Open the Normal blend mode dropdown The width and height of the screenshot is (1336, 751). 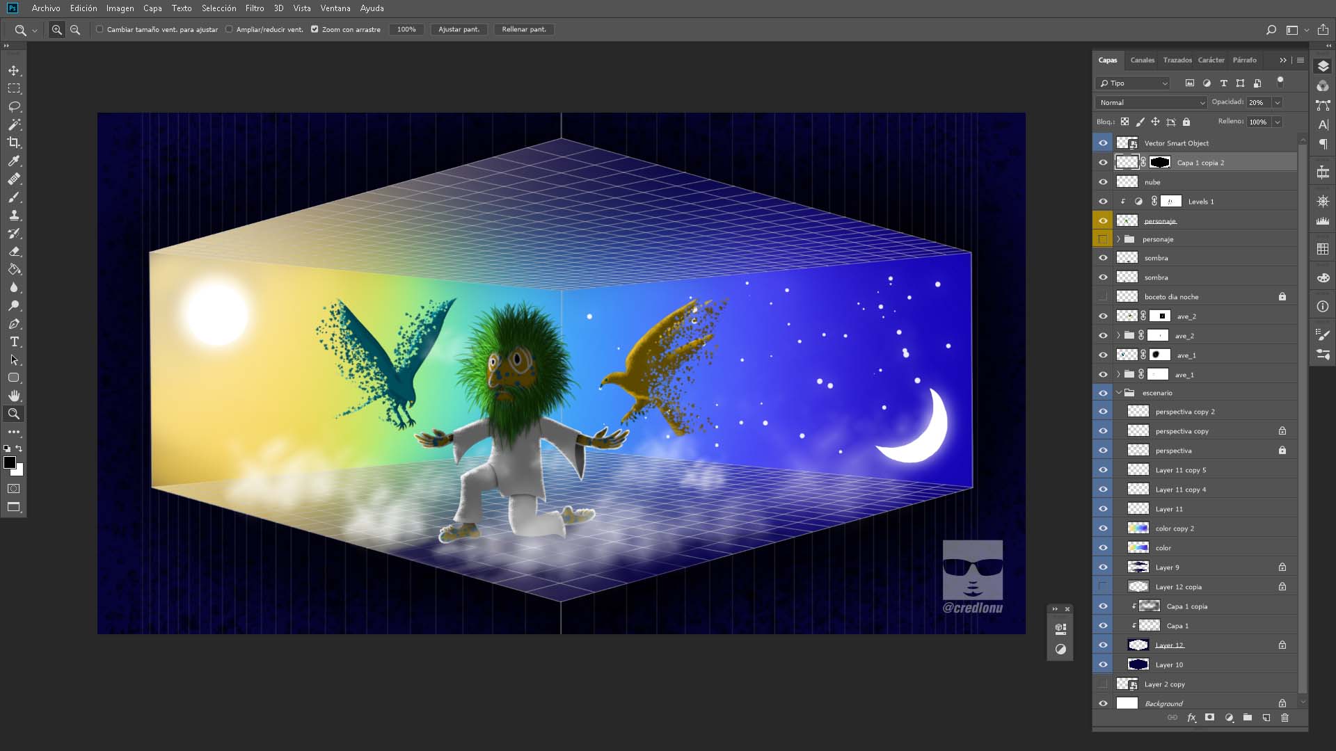point(1151,102)
